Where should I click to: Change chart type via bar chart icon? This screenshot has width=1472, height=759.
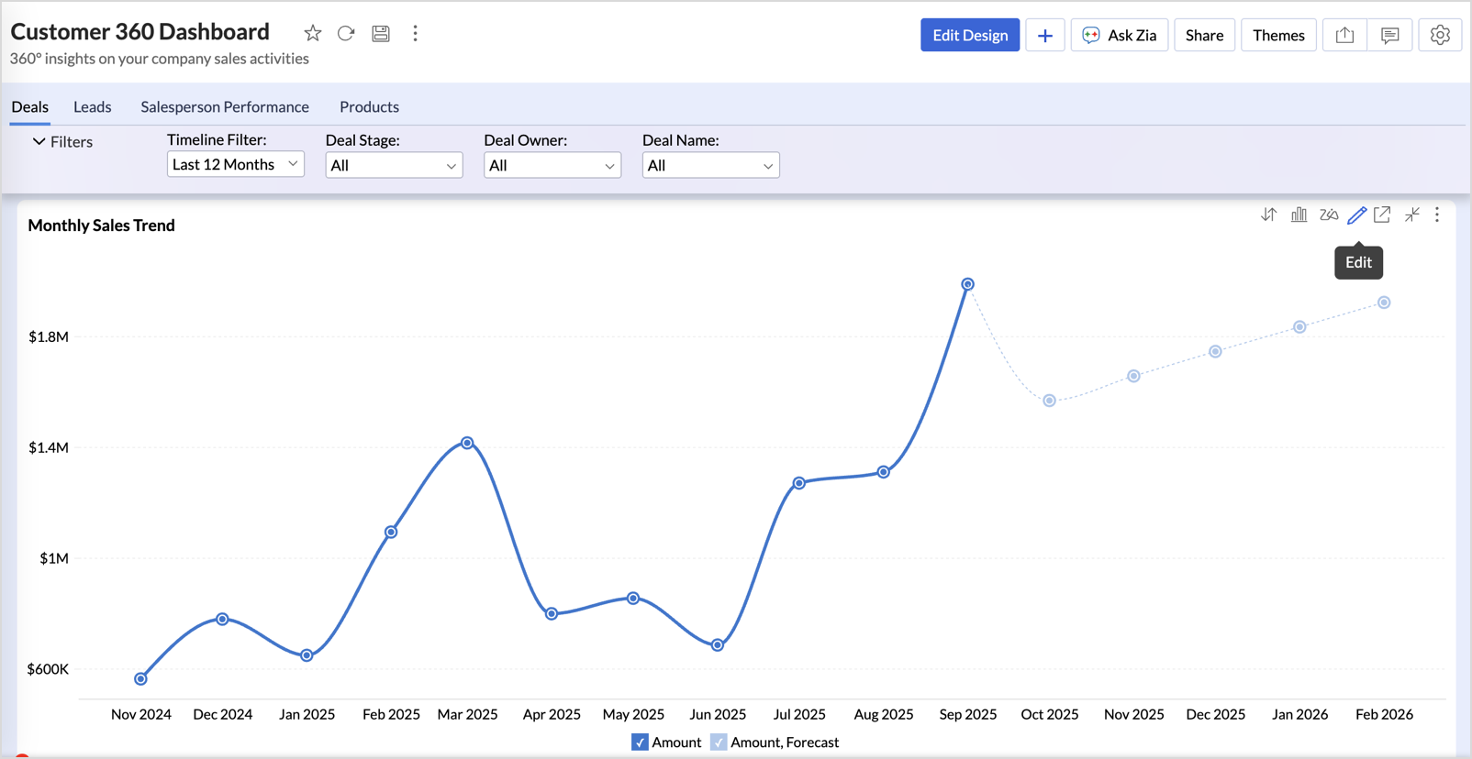click(x=1299, y=214)
